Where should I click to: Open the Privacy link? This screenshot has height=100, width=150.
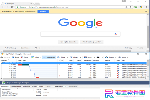coord(128,48)
